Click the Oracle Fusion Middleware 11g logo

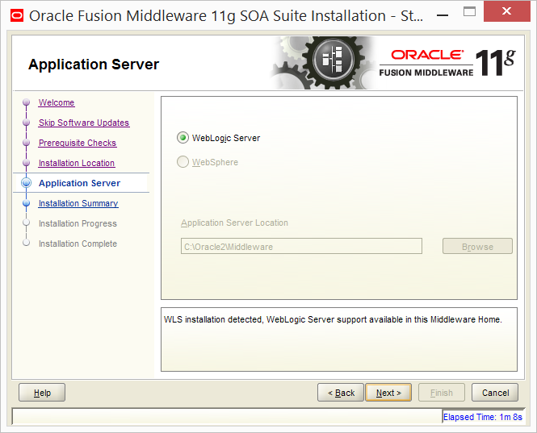click(447, 63)
